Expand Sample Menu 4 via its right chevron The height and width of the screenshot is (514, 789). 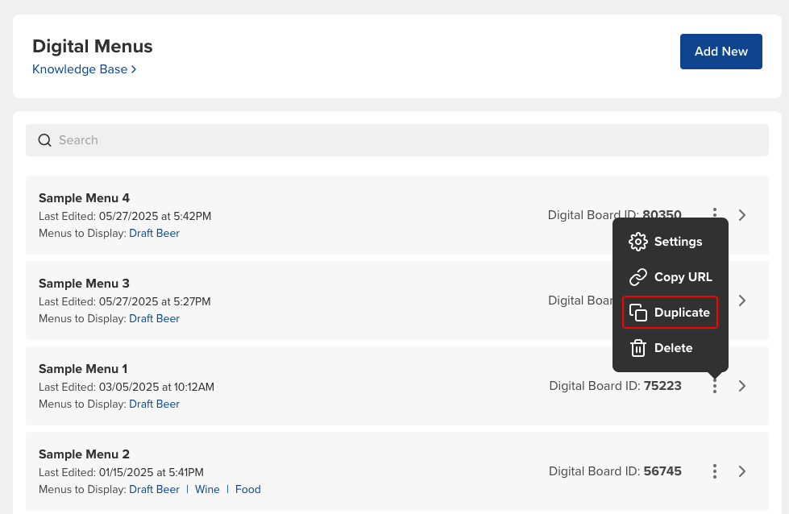741,215
